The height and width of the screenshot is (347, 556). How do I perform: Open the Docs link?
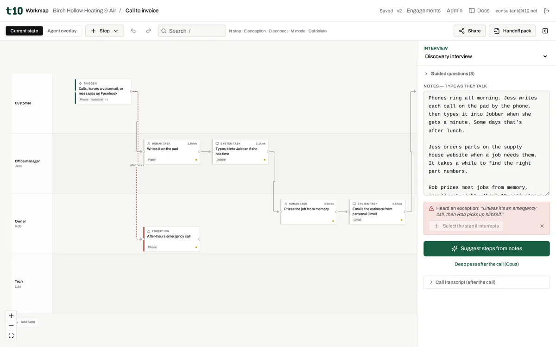tap(479, 11)
